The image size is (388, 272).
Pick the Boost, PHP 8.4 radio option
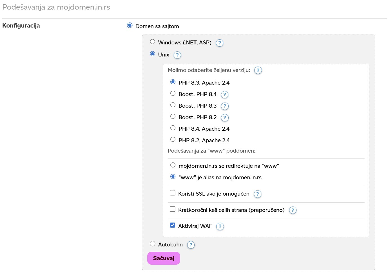click(173, 94)
